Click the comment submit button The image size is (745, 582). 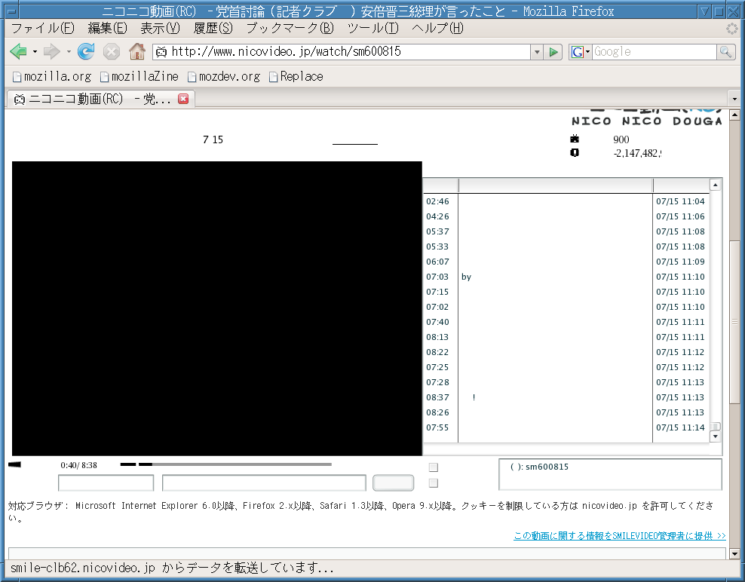[x=393, y=482]
